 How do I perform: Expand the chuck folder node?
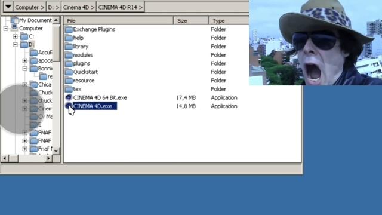pos(24,100)
